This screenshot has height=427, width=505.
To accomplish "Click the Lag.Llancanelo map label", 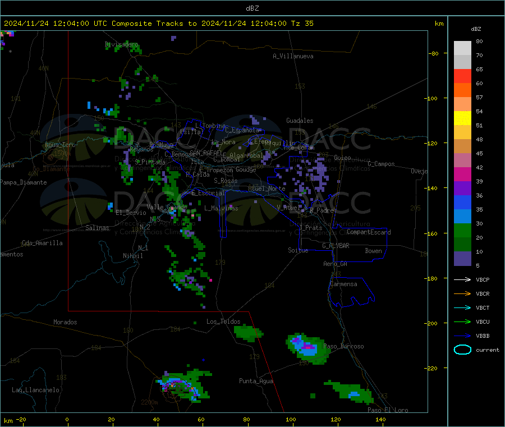I will tap(35, 390).
